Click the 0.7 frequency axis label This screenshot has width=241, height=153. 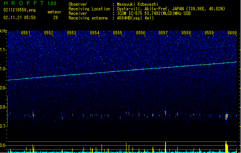click(3, 126)
